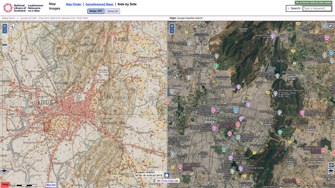Select the pencil draw tool on right map

[330, 26]
